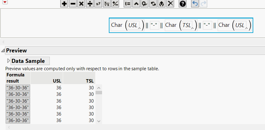Select the TSL argument in the formula
Viewport: 265px width, 130px height.
click(187, 25)
